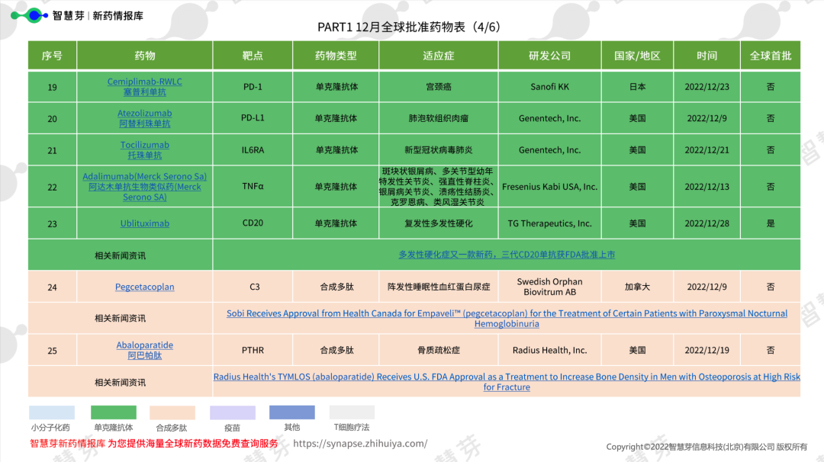The width and height of the screenshot is (824, 462).
Task: Click the Swedish Orphan Biovitrum AB cell
Action: click(x=549, y=287)
